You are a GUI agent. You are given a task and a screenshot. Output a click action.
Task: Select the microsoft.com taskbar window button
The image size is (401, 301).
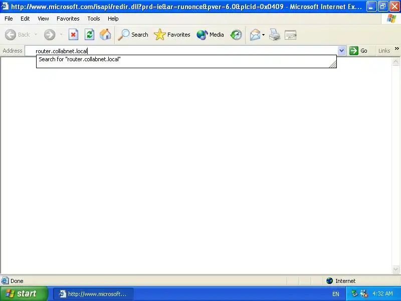point(93,294)
